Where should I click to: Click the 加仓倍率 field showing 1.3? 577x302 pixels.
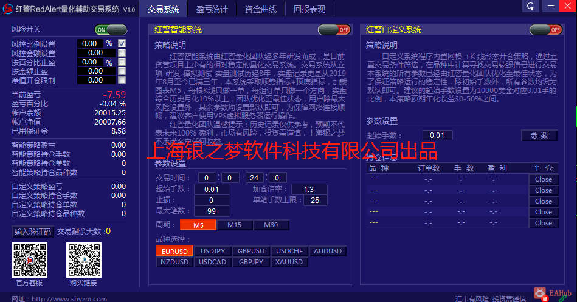pyautogui.click(x=309, y=190)
